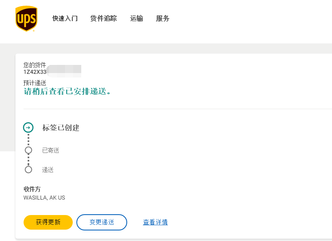Click the 您的货件 label
This screenshot has width=332, height=241.
pos(35,65)
